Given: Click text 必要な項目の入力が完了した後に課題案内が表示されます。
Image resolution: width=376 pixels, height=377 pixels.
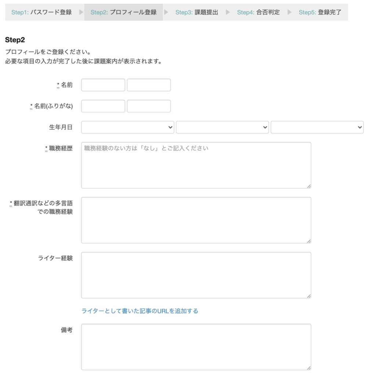Looking at the screenshot, I should (x=83, y=61).
